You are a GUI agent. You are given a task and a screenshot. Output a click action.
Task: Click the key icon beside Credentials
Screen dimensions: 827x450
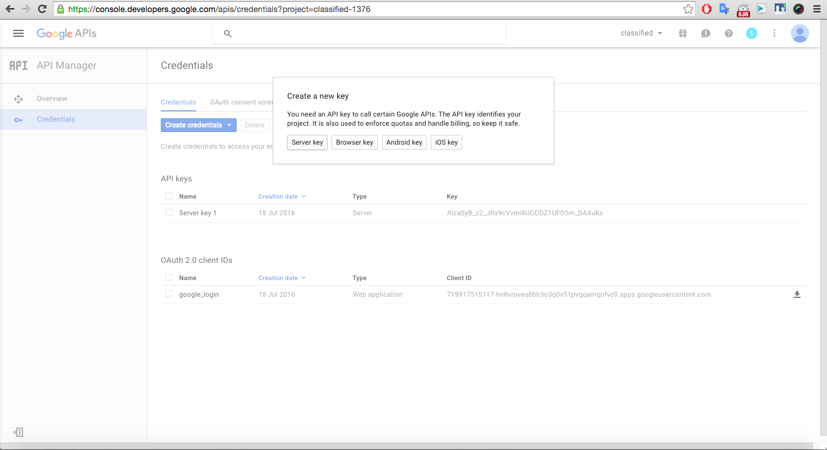click(x=18, y=119)
